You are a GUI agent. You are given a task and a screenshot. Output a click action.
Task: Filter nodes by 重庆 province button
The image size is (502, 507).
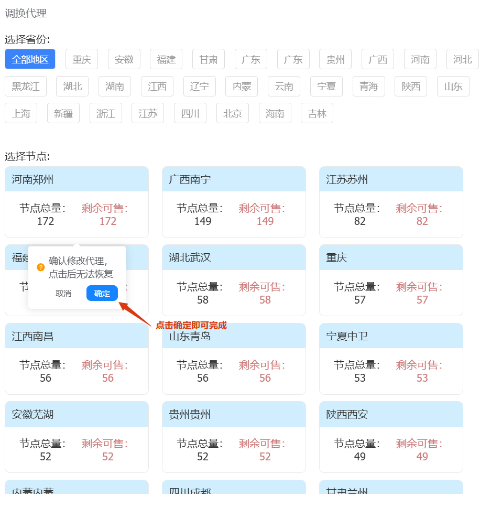pos(82,59)
